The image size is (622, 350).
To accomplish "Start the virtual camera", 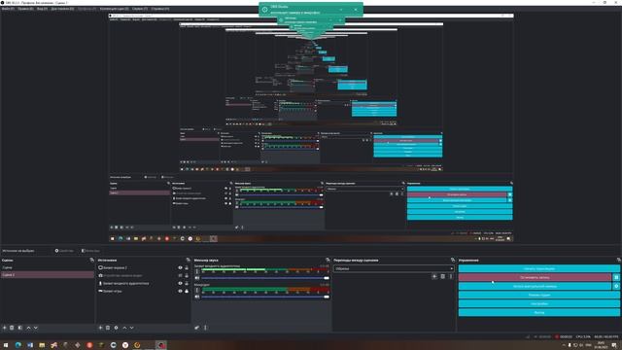I will [x=535, y=286].
